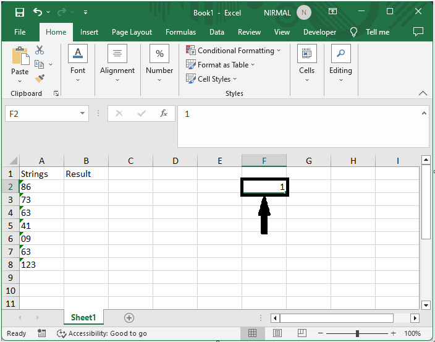
Task: Collapse the ribbon with chevron
Action: point(423,93)
